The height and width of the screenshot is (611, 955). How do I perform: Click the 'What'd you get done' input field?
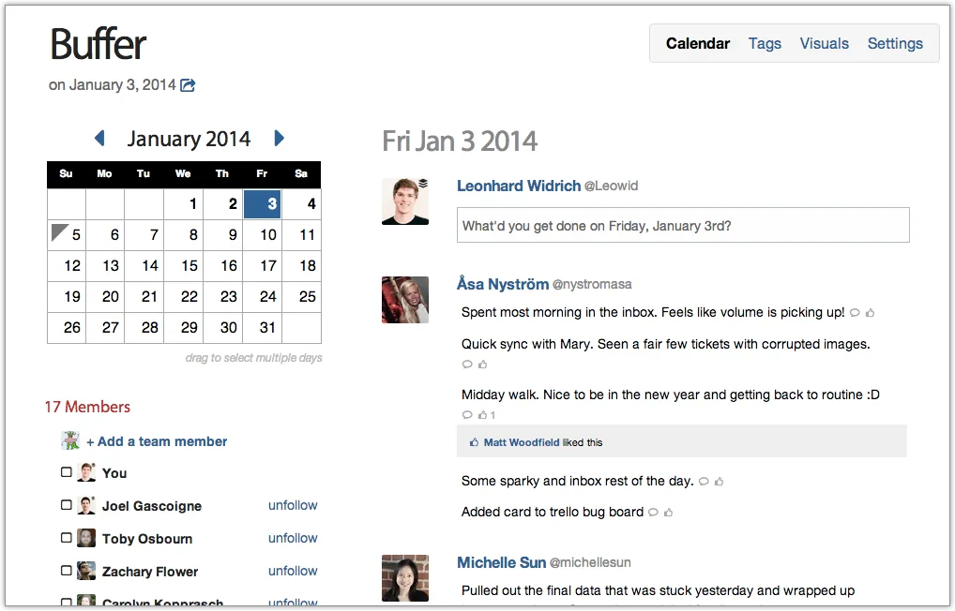683,225
